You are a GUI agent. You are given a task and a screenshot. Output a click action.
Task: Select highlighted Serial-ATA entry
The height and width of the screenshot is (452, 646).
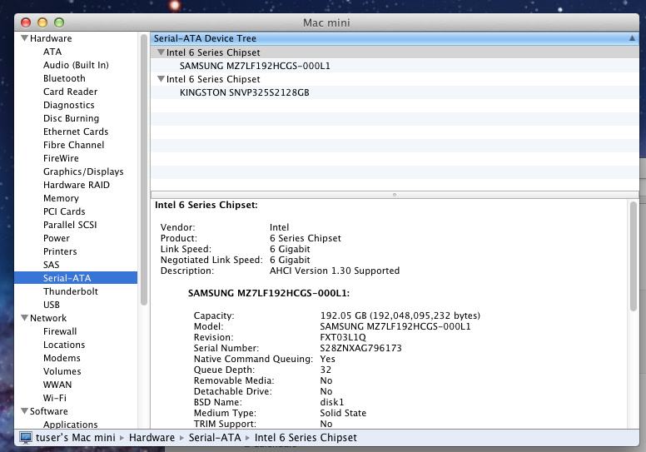[x=76, y=278]
